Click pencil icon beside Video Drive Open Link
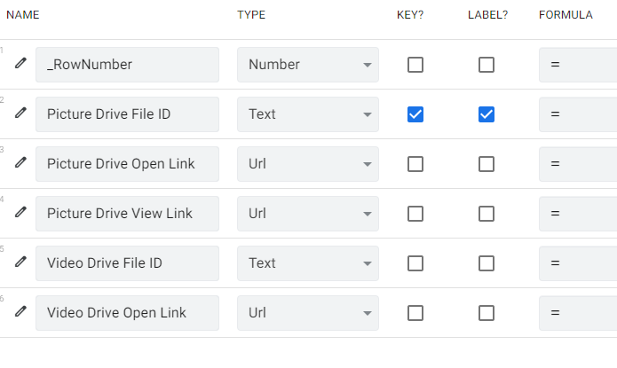 [20, 311]
